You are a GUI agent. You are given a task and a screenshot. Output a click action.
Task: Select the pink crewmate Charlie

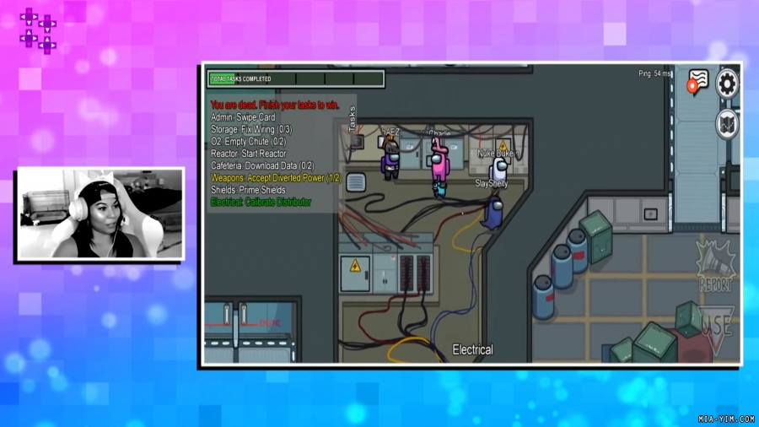[x=440, y=160]
